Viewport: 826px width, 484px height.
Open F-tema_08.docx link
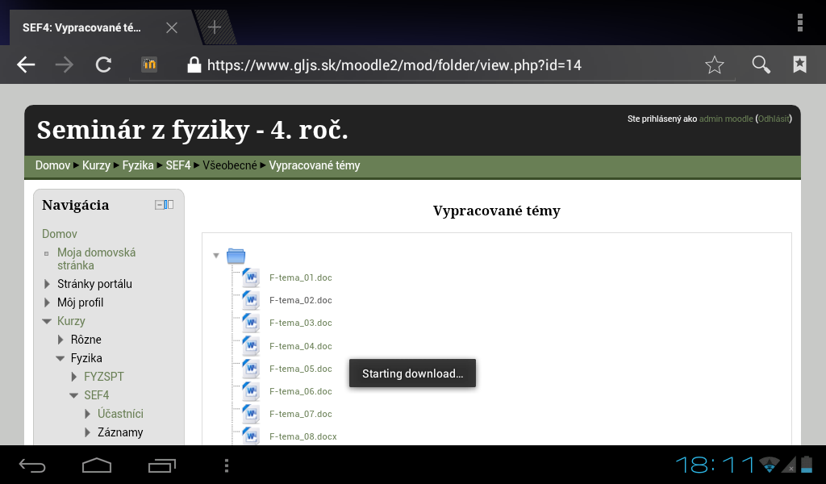[x=303, y=436]
